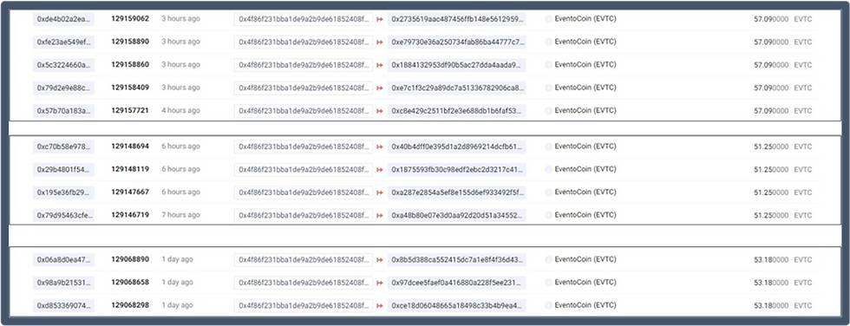Click EventoCoin token logo in block 129158860 row

548,65
